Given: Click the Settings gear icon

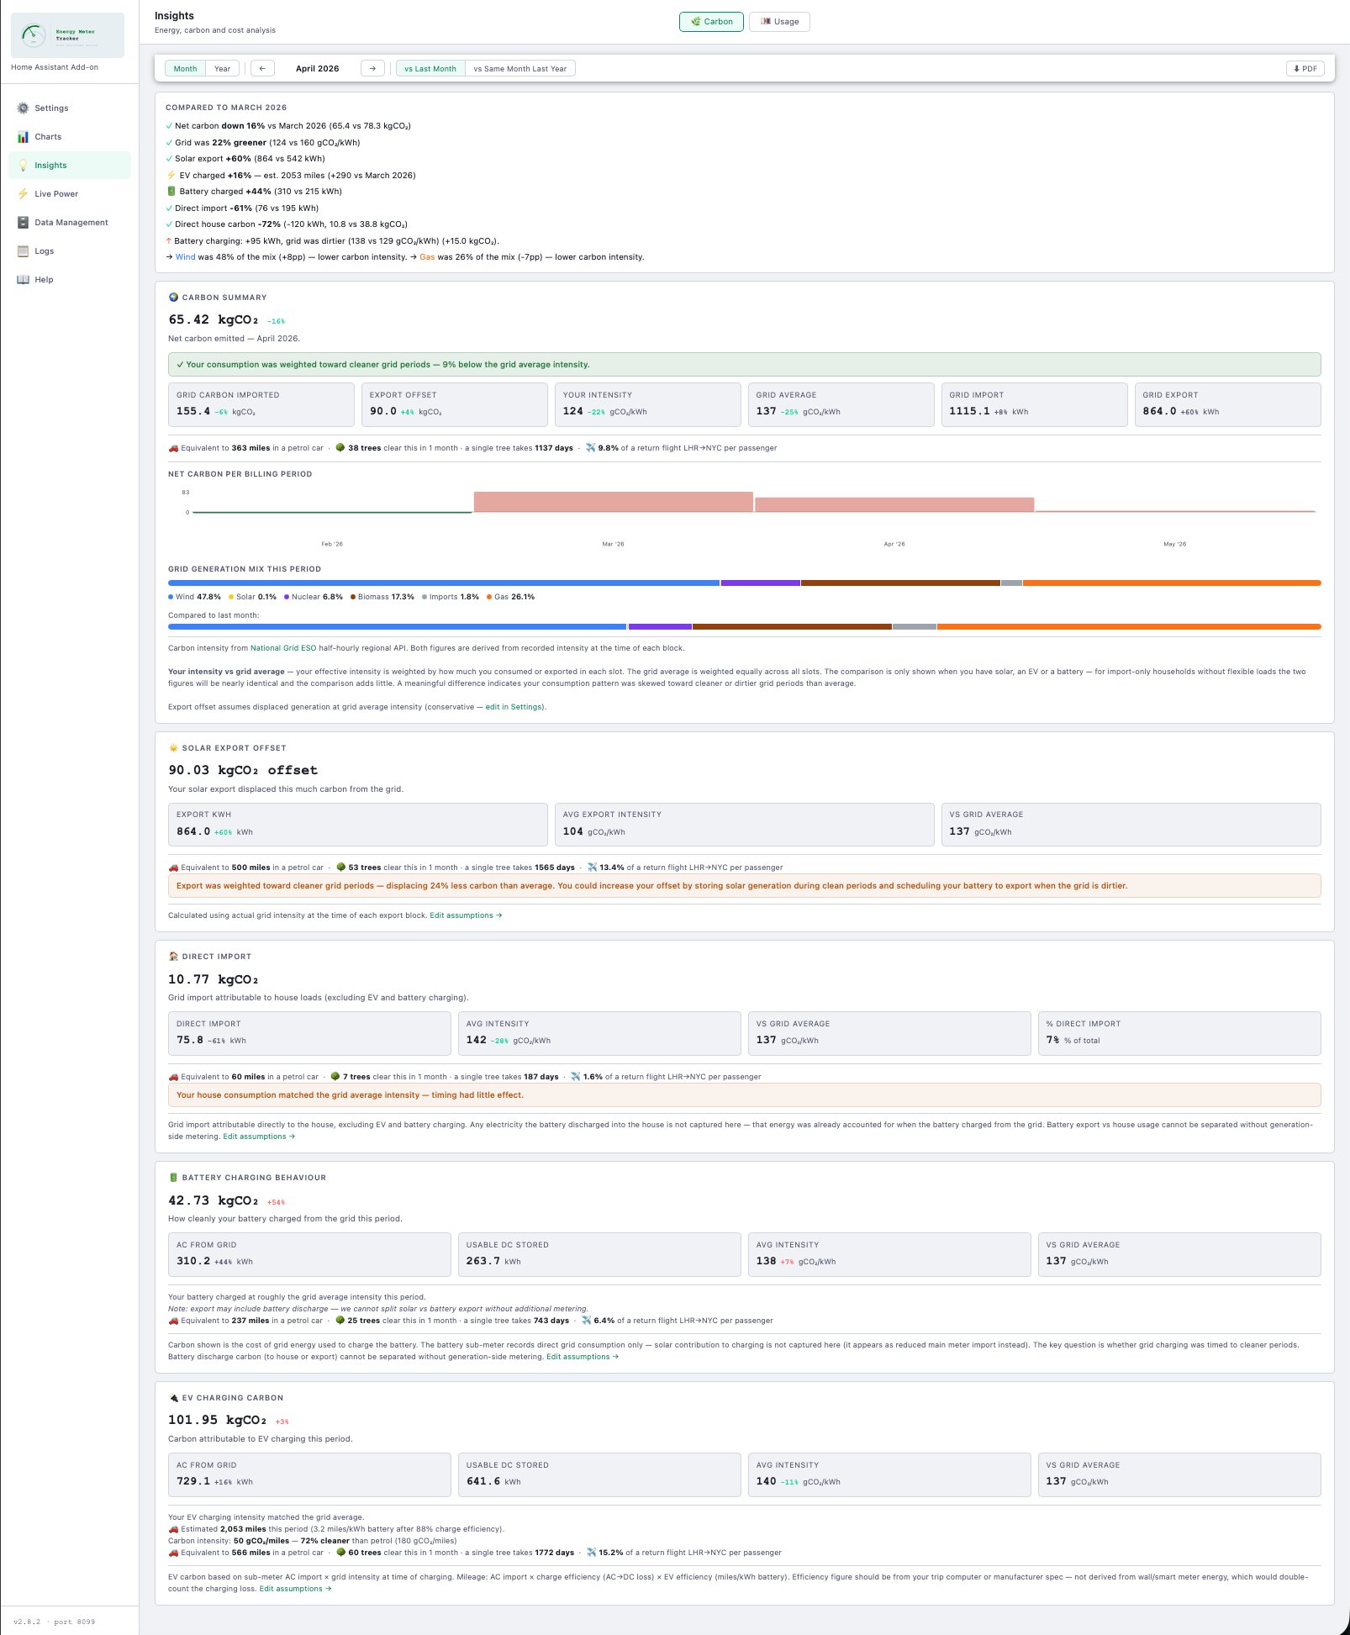Looking at the screenshot, I should (x=23, y=108).
